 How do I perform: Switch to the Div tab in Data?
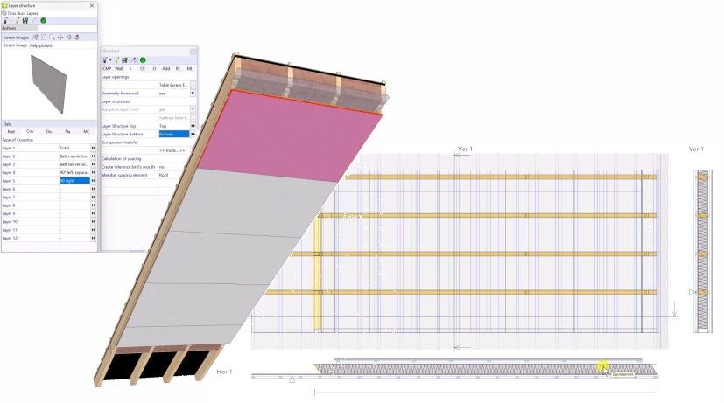[x=49, y=131]
